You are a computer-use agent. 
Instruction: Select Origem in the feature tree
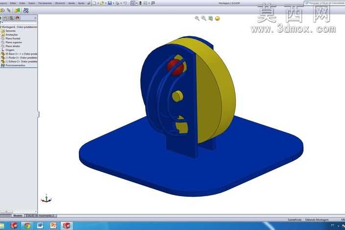pos(10,50)
